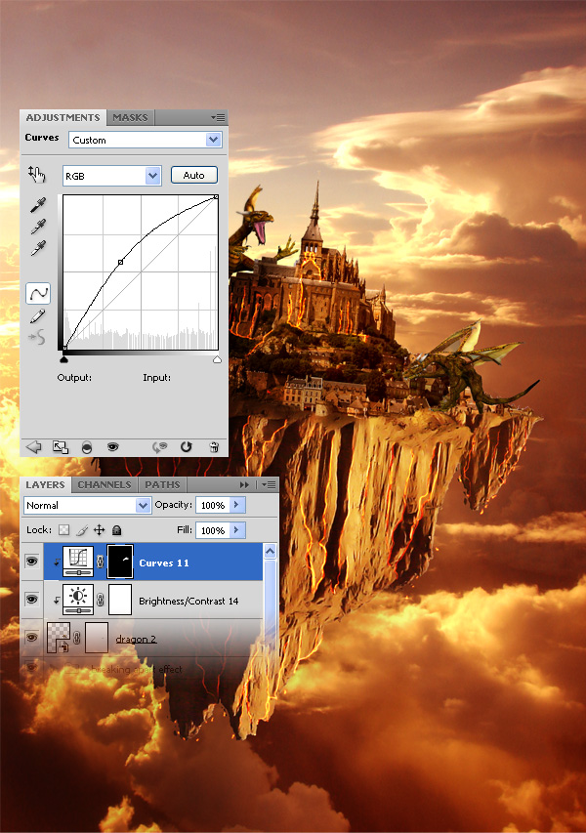The width and height of the screenshot is (586, 833).
Task: Switch to the Channels tab
Action: point(105,484)
